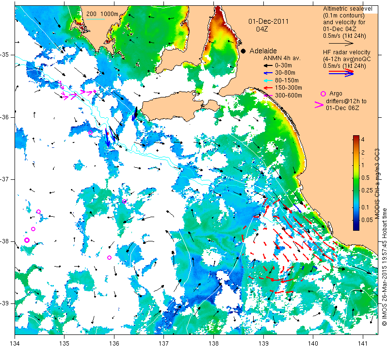Click the 04Z time label under the date
The image size is (388, 349).
click(x=262, y=29)
